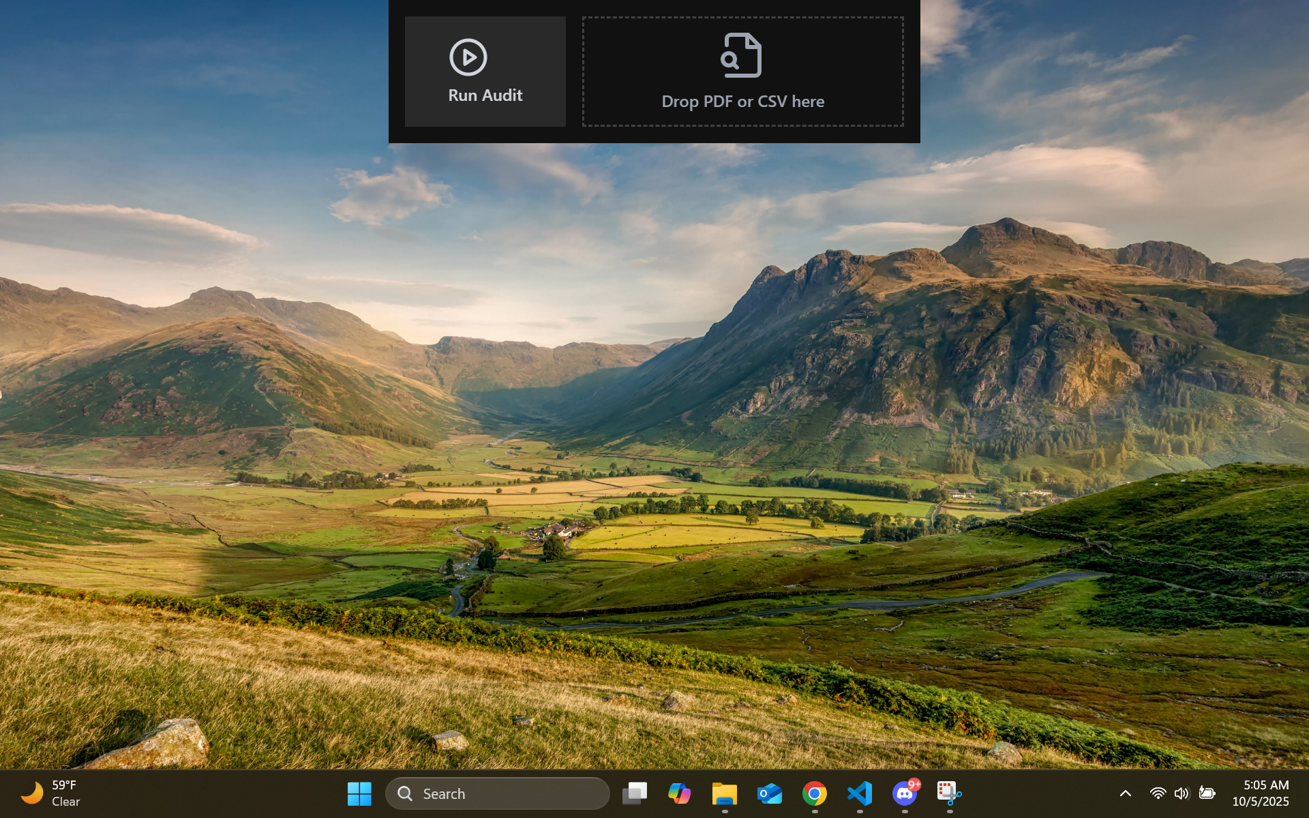Click the battery status icon

click(x=1207, y=793)
